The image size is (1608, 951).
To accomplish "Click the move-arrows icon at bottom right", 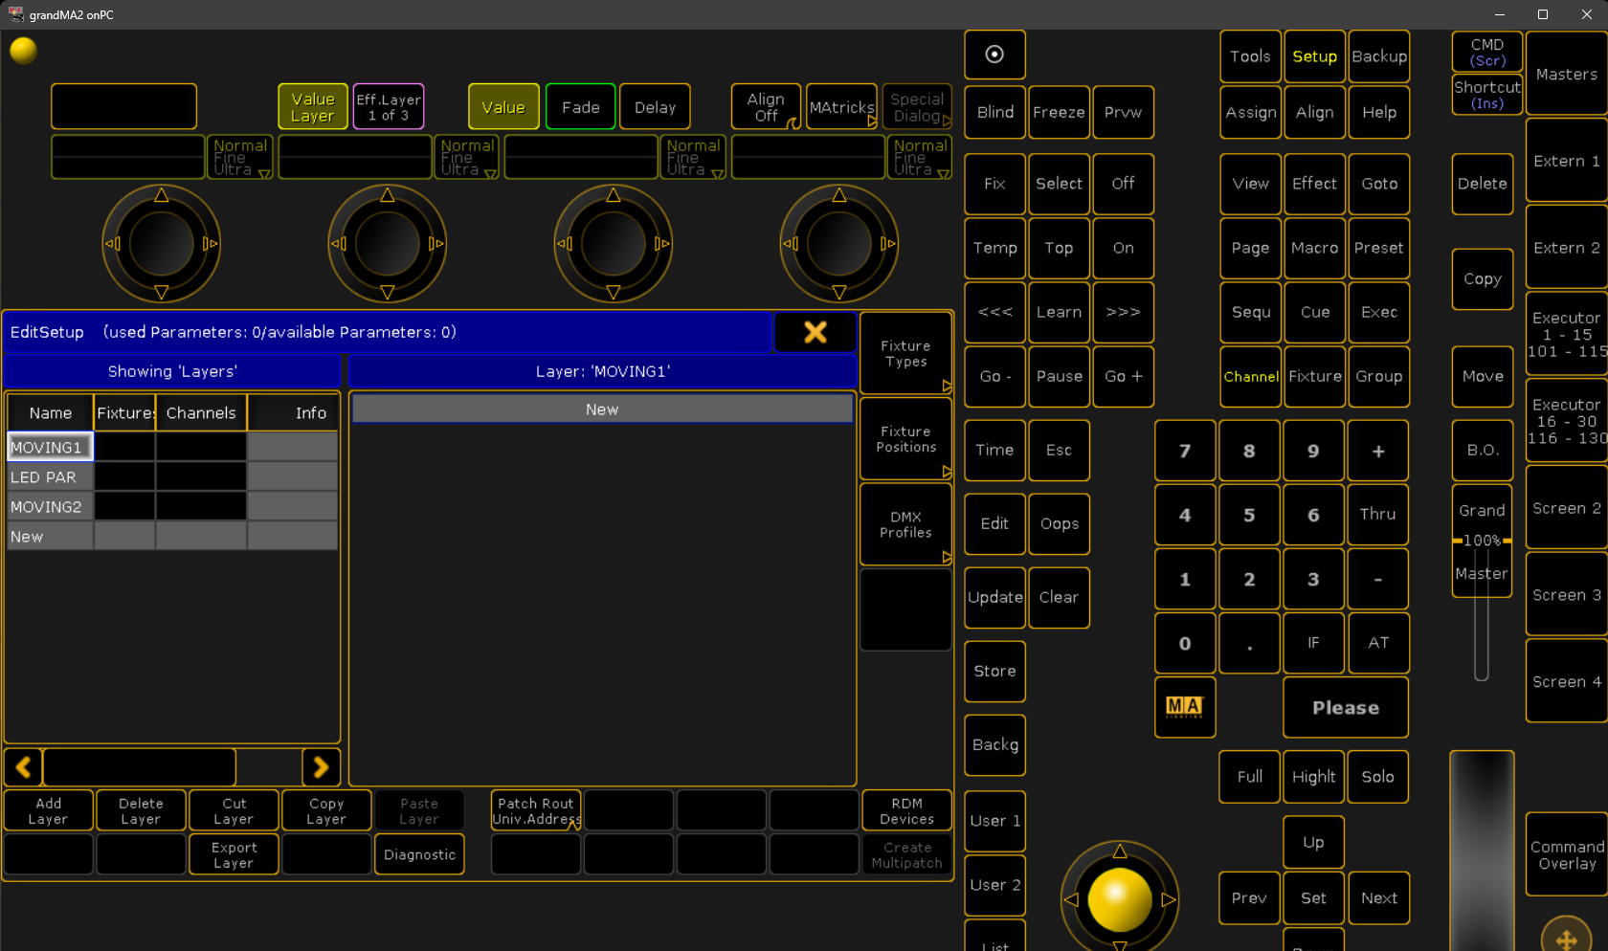I will tap(1567, 938).
